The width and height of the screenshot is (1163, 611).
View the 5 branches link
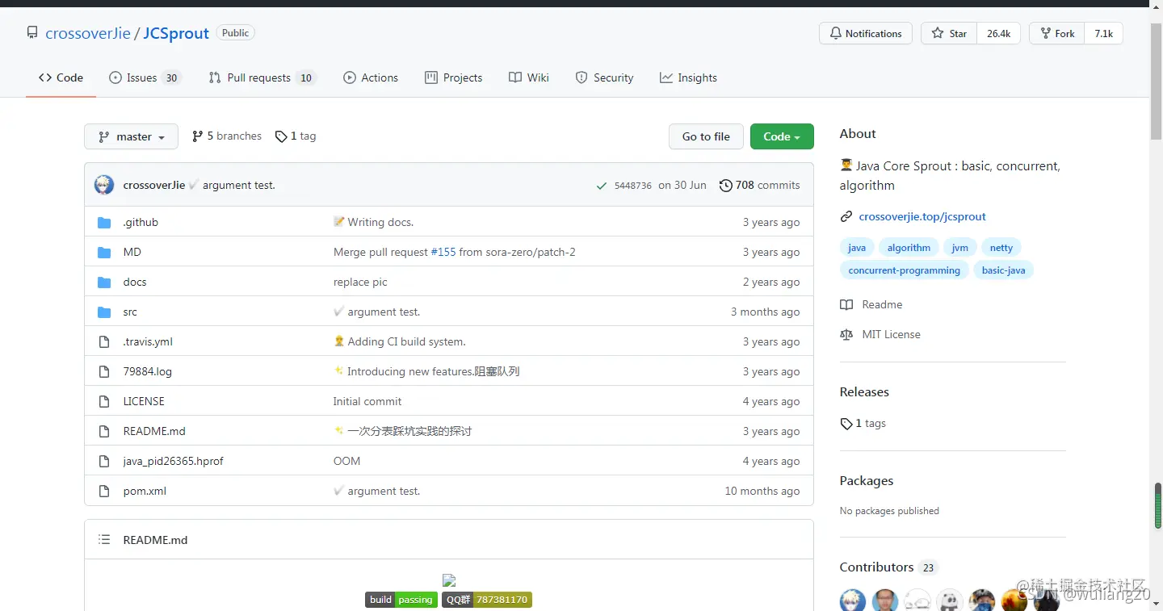tap(227, 136)
